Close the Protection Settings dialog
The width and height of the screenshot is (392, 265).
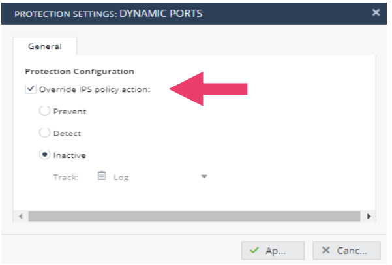(x=375, y=12)
